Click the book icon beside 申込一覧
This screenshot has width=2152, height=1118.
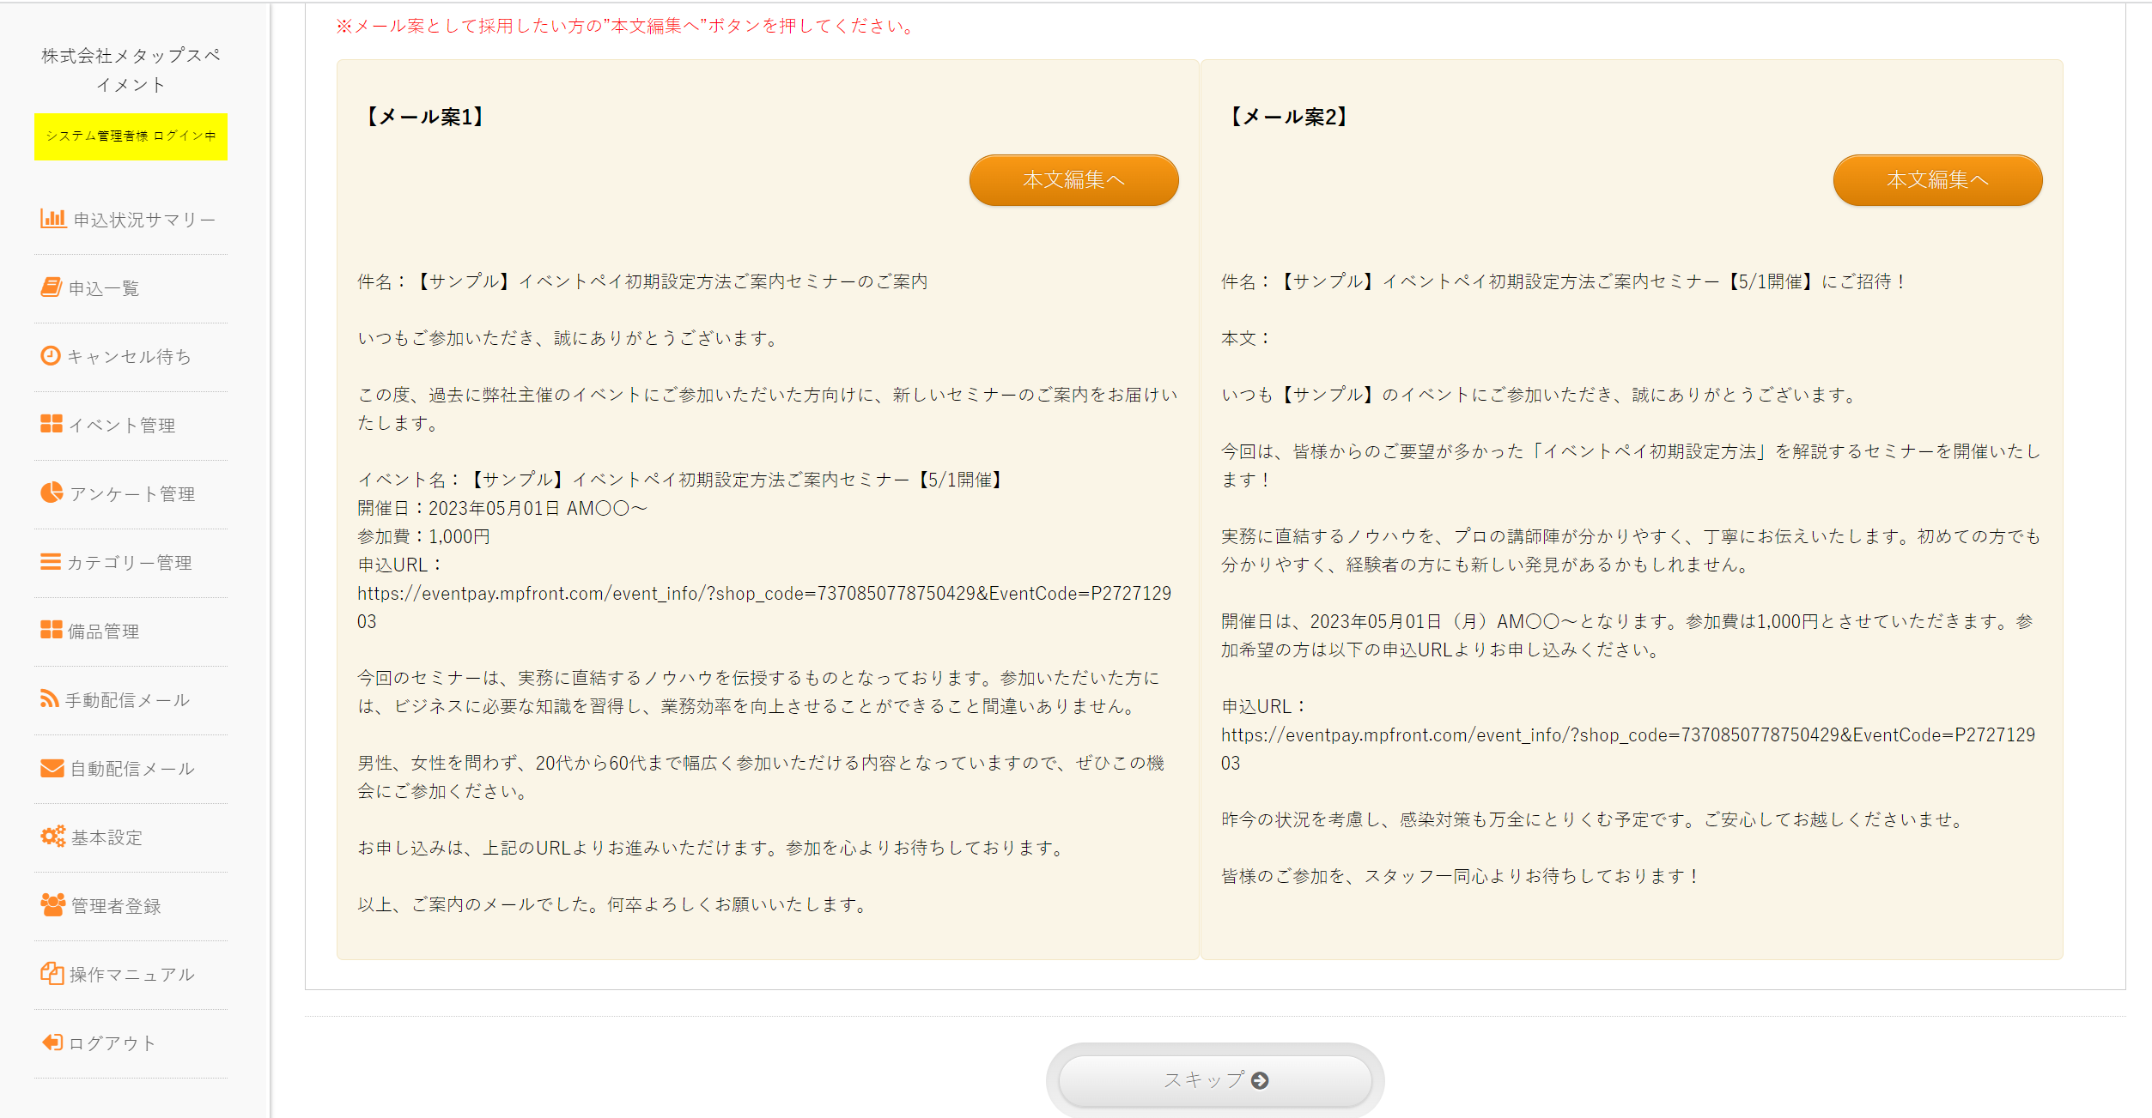(51, 287)
